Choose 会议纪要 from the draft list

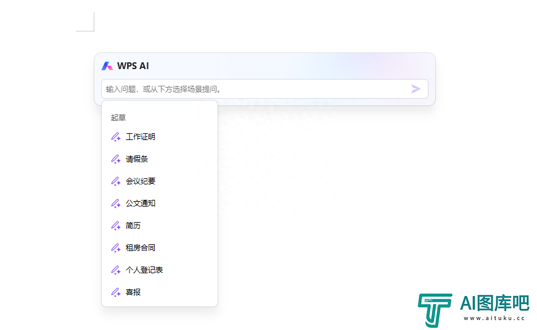point(160,181)
